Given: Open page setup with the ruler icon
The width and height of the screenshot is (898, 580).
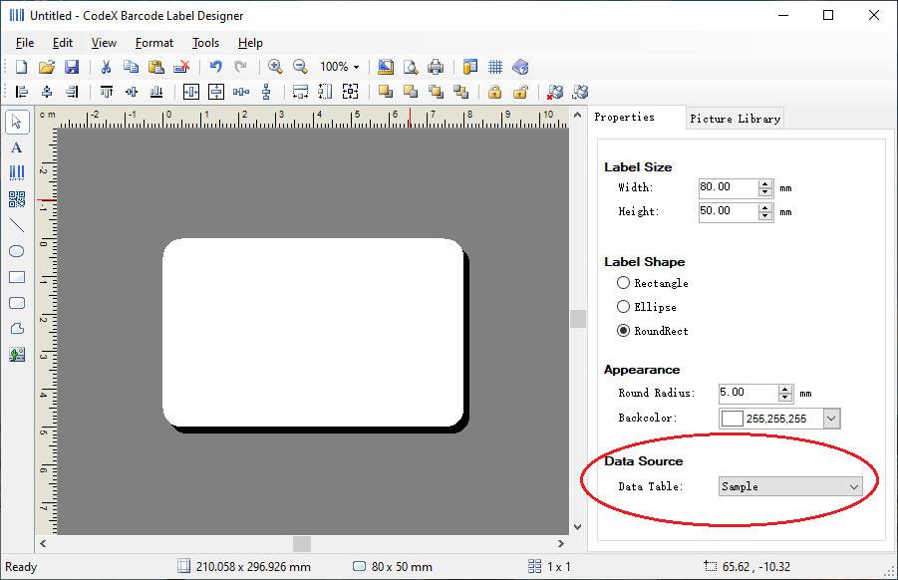Looking at the screenshot, I should point(386,67).
